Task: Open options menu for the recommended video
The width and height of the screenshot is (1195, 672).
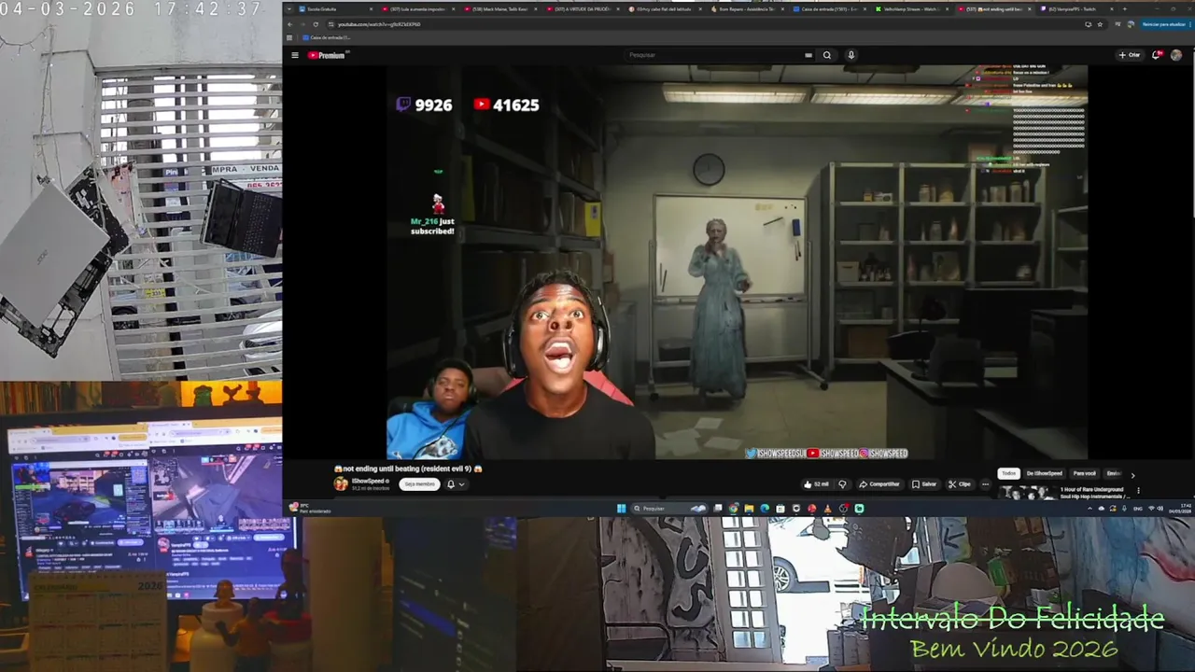Action: 1138,491
